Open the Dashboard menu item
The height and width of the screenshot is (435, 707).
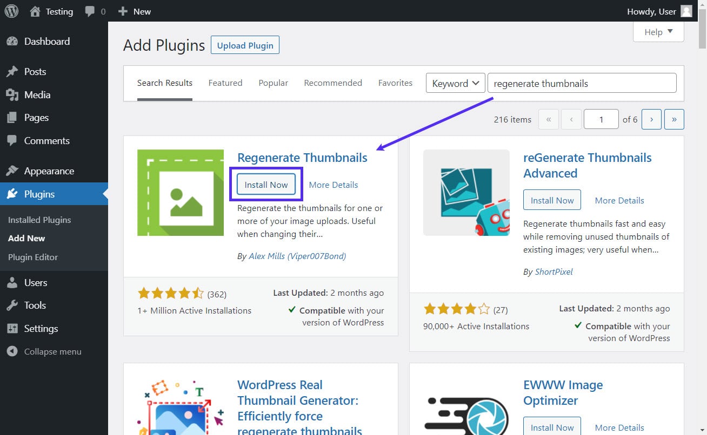(46, 42)
